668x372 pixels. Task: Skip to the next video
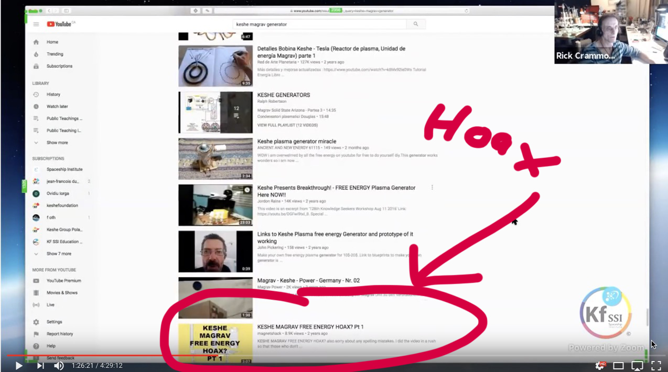40,366
